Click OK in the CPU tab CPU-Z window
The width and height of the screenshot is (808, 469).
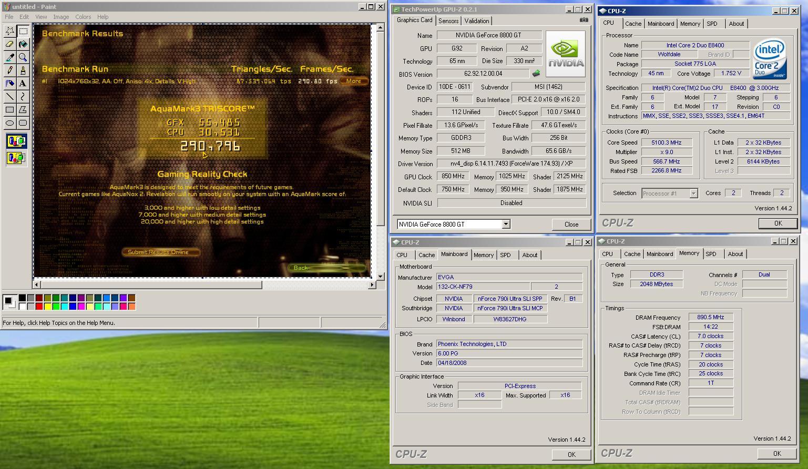[x=778, y=223]
